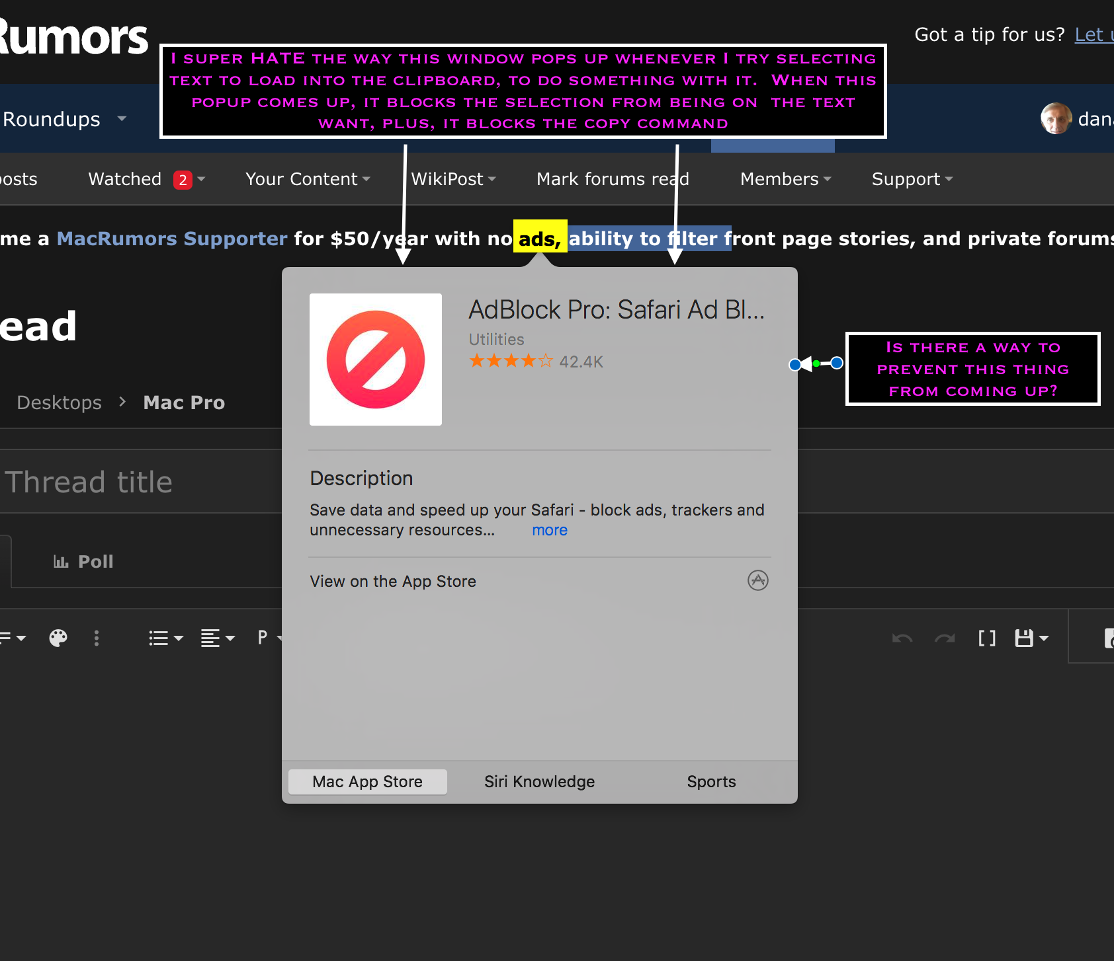Viewport: 1114px width, 961px height.
Task: Toggle BB code brackets icon
Action: coord(987,638)
